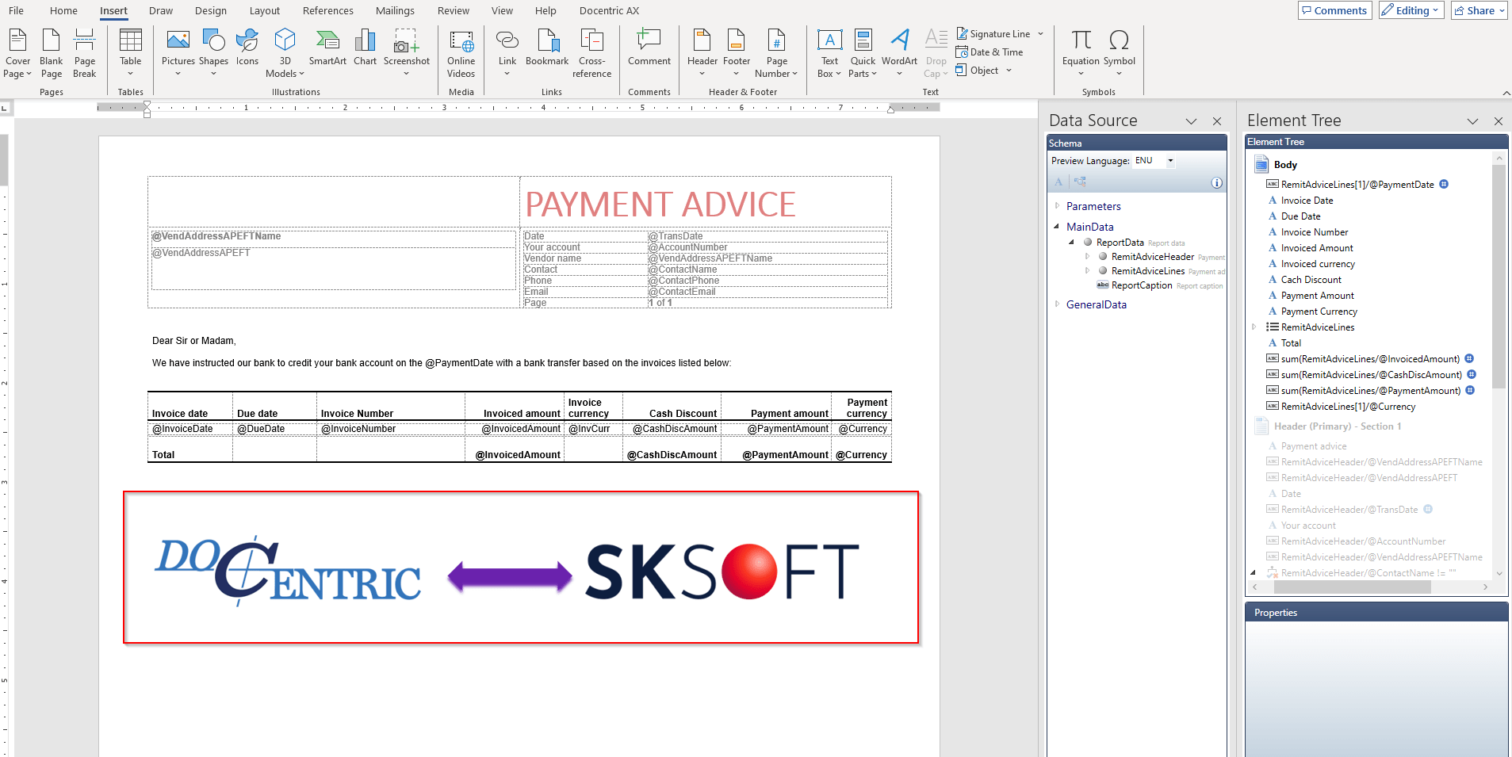This screenshot has width=1512, height=757.
Task: Insert a Page Break
Action: [84, 53]
